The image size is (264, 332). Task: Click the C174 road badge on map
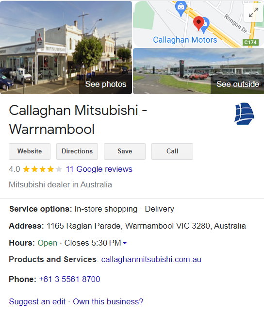[x=250, y=43]
